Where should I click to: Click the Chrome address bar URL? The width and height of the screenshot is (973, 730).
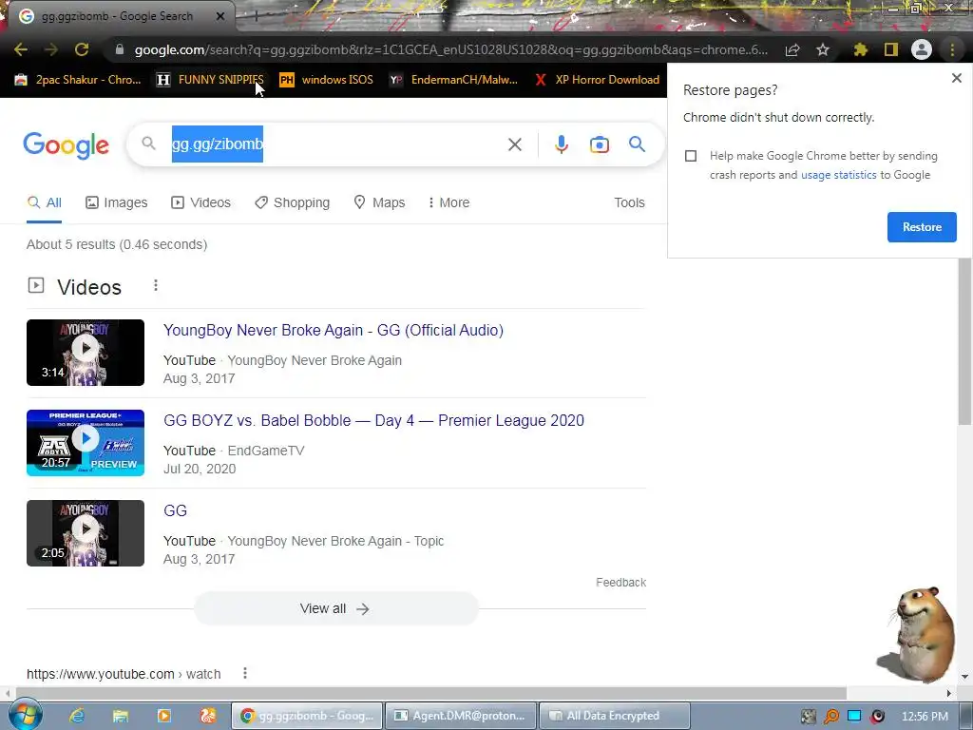click(x=450, y=49)
